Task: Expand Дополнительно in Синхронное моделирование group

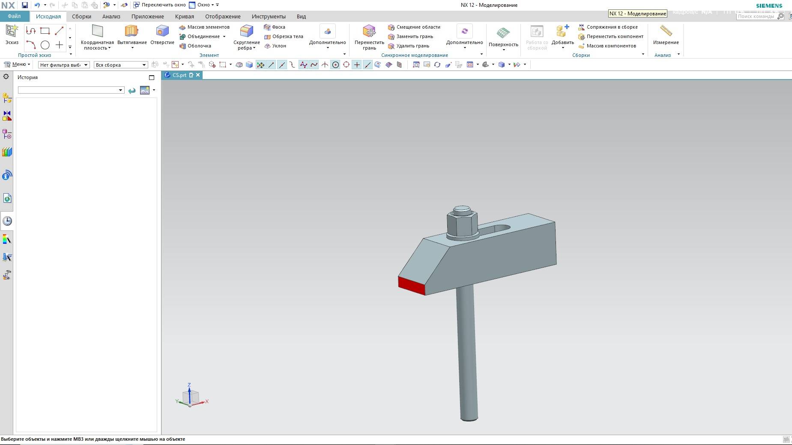Action: [464, 36]
